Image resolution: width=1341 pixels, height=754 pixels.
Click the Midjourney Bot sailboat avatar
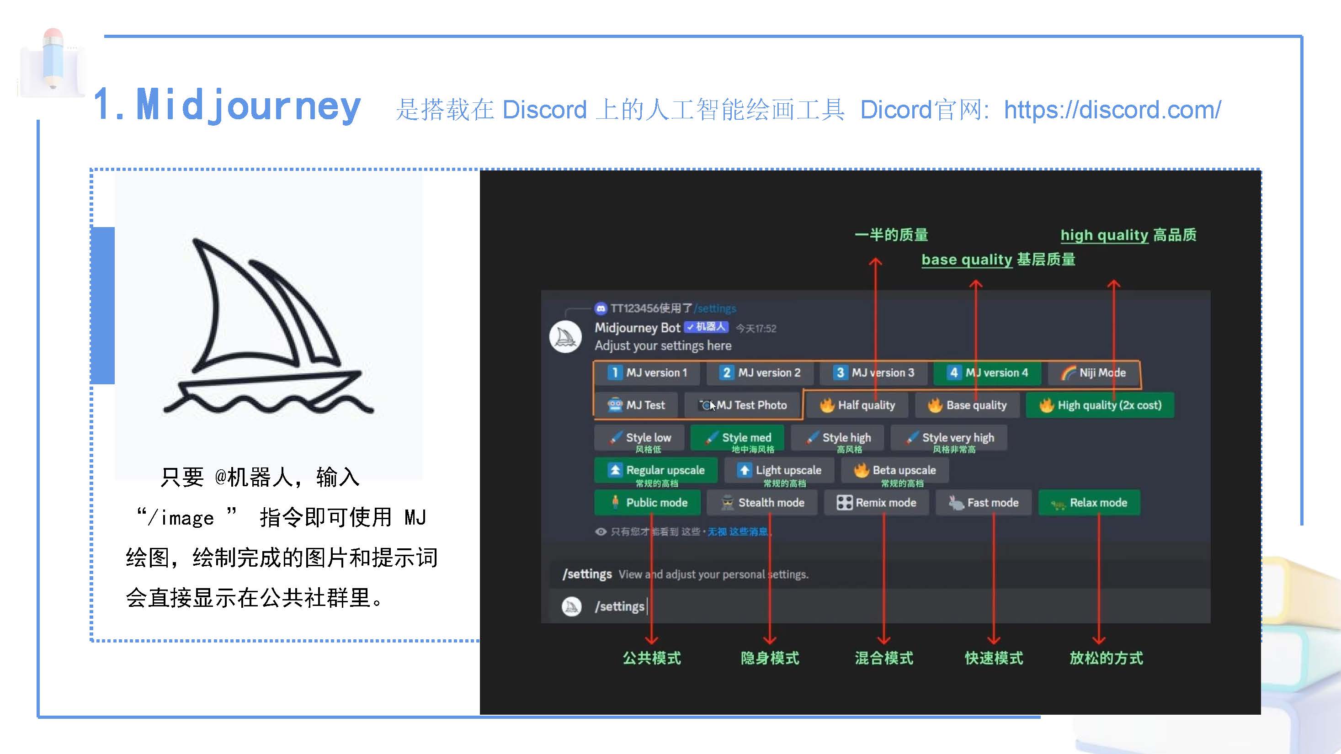[565, 337]
